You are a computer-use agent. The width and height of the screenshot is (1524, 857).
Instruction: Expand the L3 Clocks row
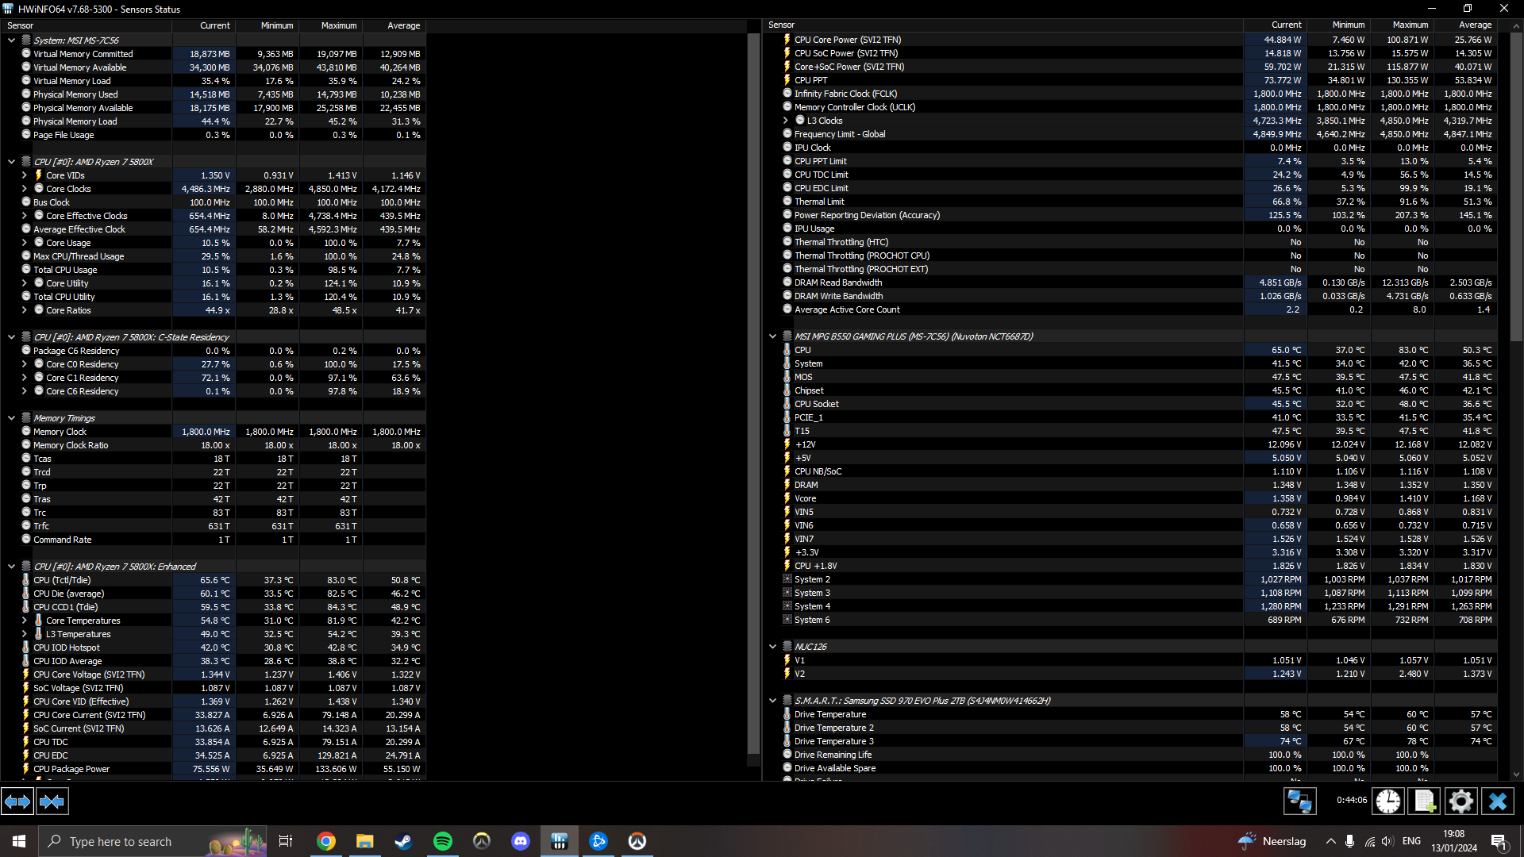click(786, 121)
